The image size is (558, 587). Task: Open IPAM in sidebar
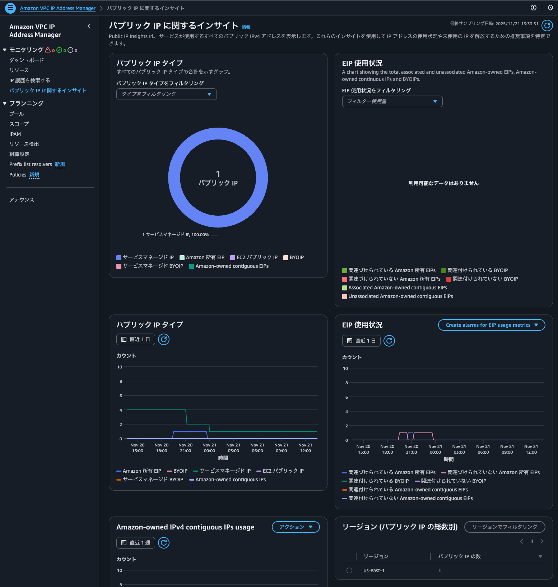[x=15, y=134]
